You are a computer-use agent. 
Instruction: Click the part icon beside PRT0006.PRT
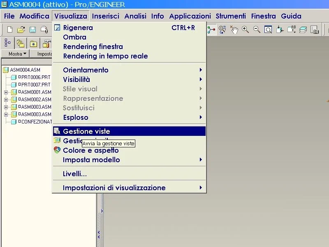(x=14, y=77)
